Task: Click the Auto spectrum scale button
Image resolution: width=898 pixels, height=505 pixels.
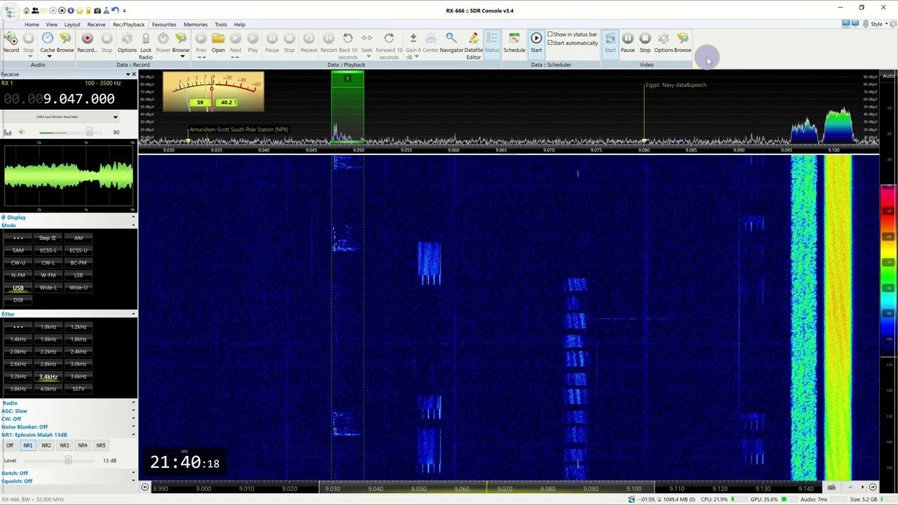Action: coord(889,76)
